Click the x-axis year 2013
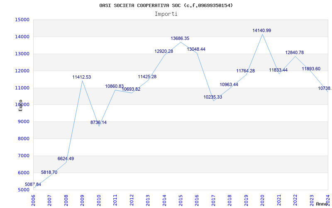The width and height of the screenshot is (332, 208). 148,201
